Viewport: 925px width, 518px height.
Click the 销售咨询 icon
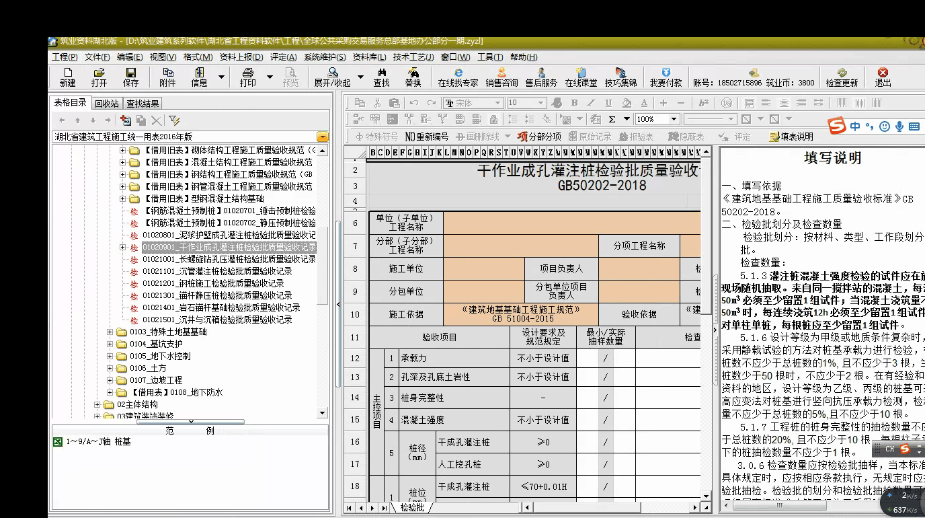(501, 77)
